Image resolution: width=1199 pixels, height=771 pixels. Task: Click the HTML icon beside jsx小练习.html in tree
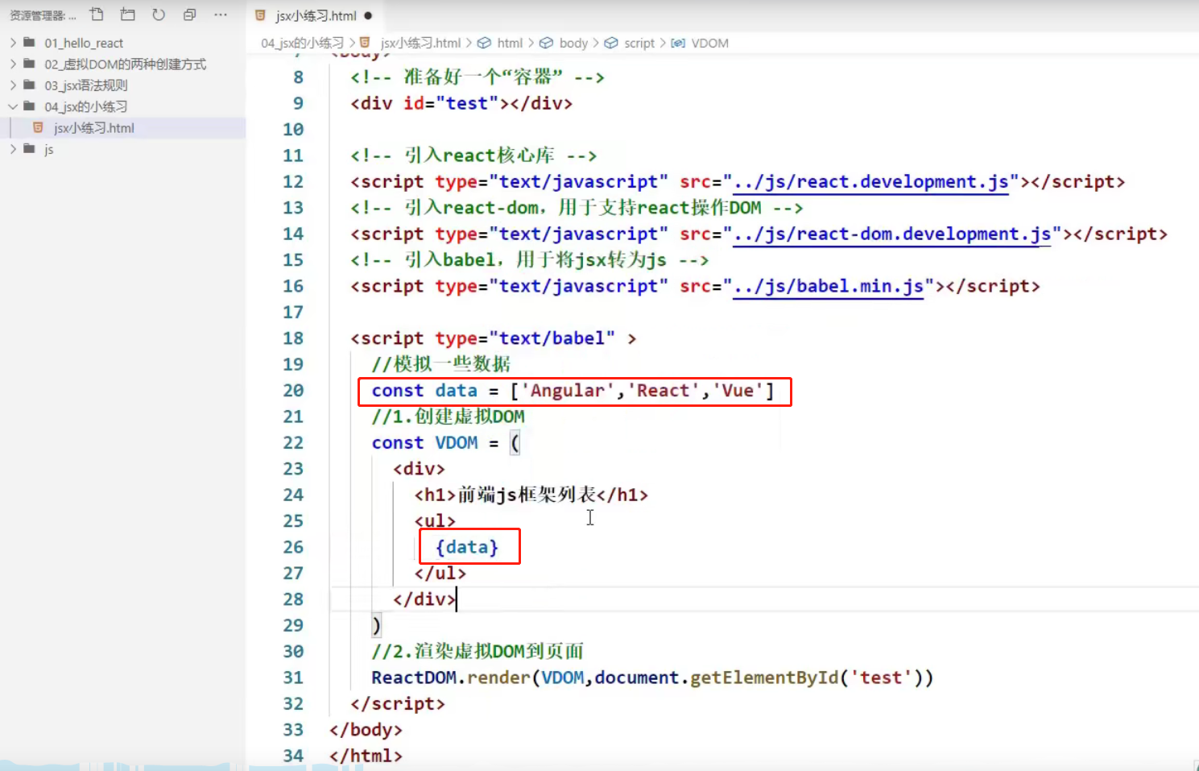click(38, 127)
